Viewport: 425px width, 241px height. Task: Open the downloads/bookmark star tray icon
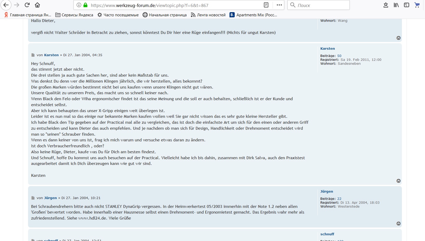[386, 5]
